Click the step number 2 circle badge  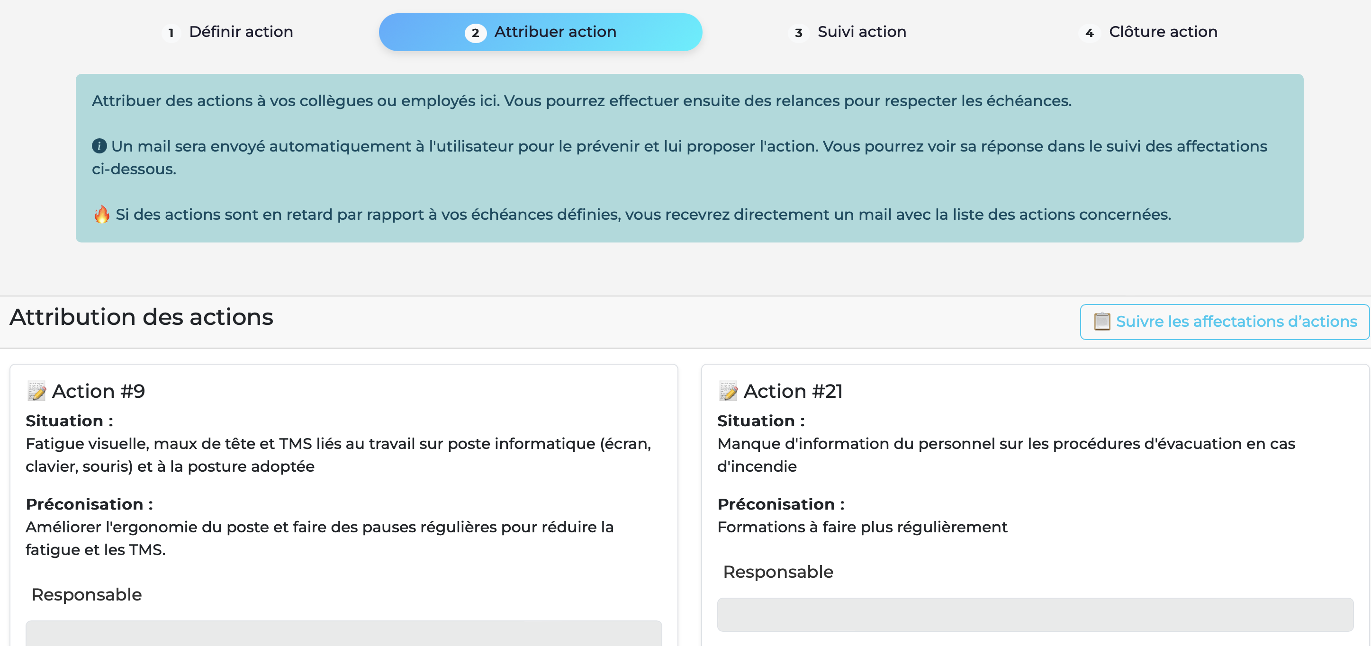475,33
